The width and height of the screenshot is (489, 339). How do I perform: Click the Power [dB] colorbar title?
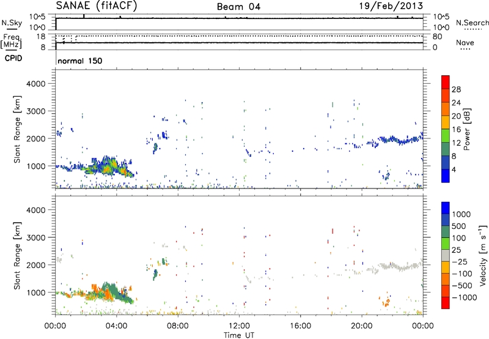pos(467,129)
